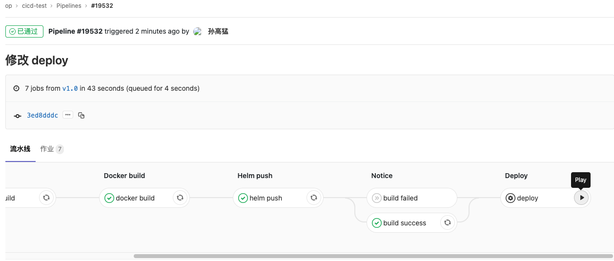Expand commit details with ellipsis button
The width and height of the screenshot is (614, 261).
(x=68, y=115)
